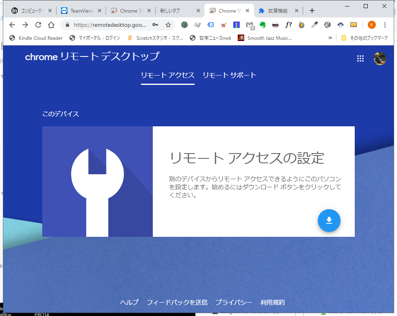Close the TeamViewer browser tab
Viewport: 397px width, 316px height.
[x=100, y=11]
